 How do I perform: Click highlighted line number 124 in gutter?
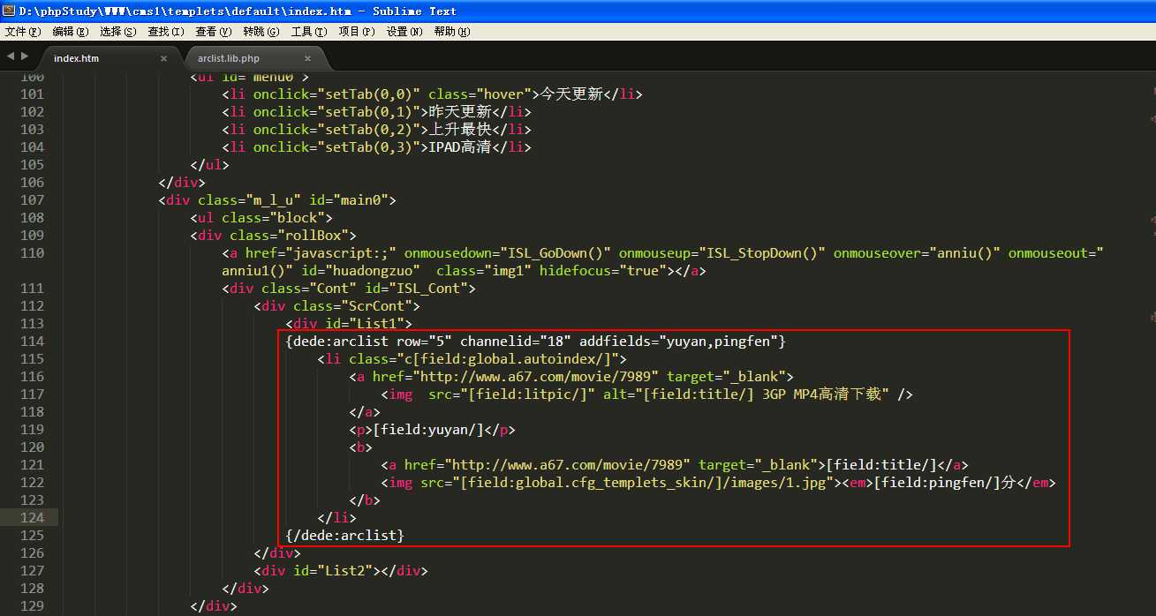pyautogui.click(x=32, y=518)
